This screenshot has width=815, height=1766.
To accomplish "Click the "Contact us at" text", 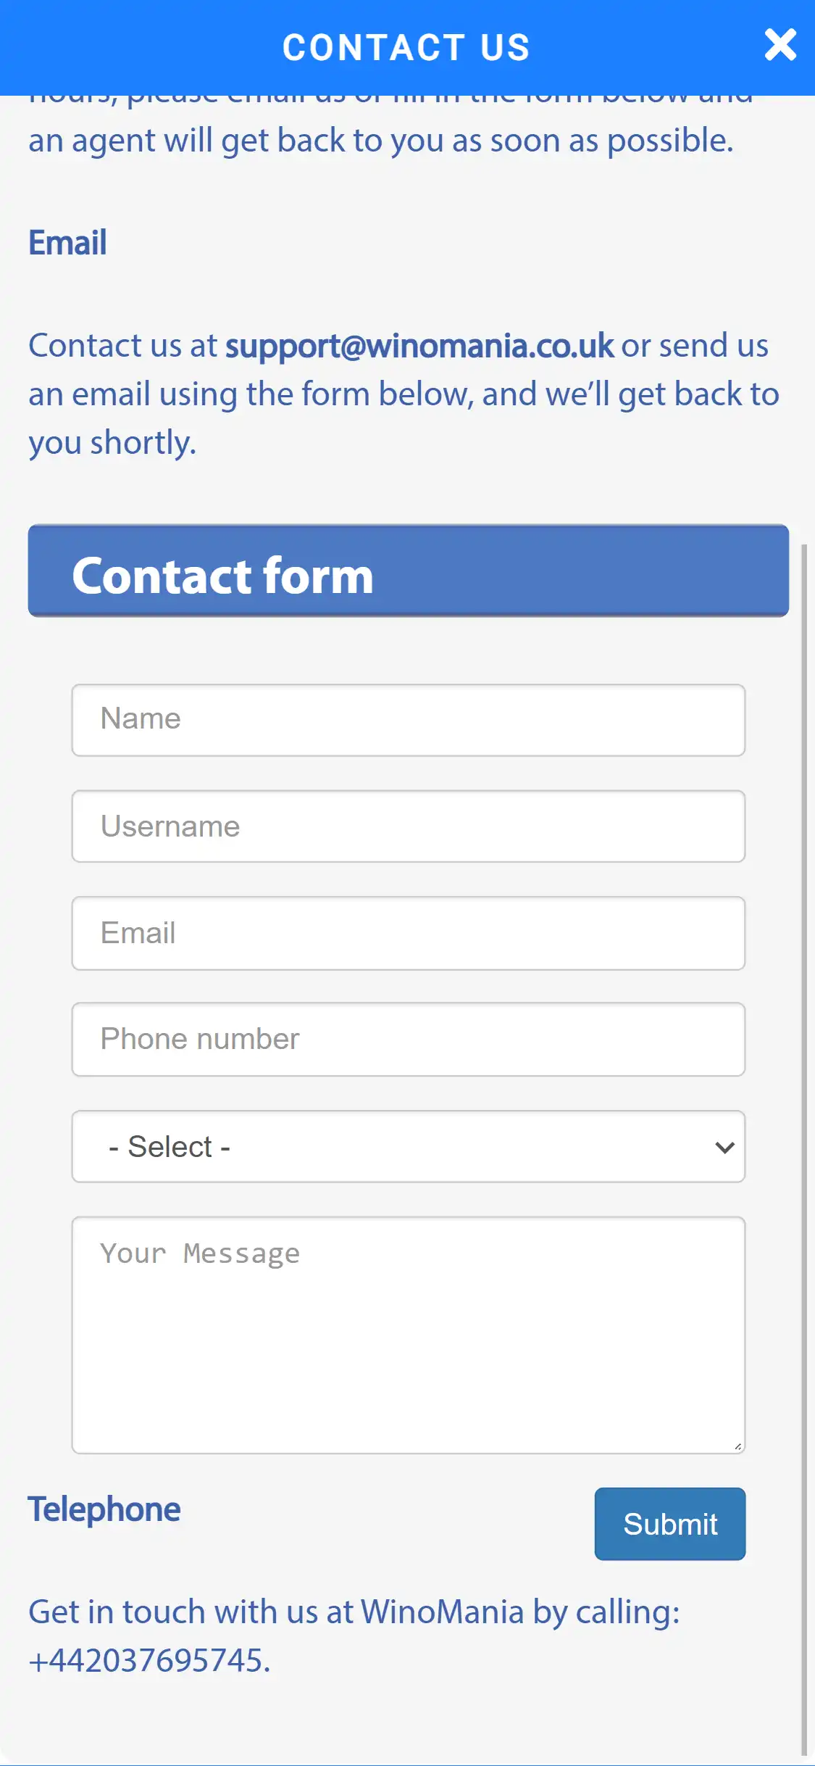I will [122, 346].
